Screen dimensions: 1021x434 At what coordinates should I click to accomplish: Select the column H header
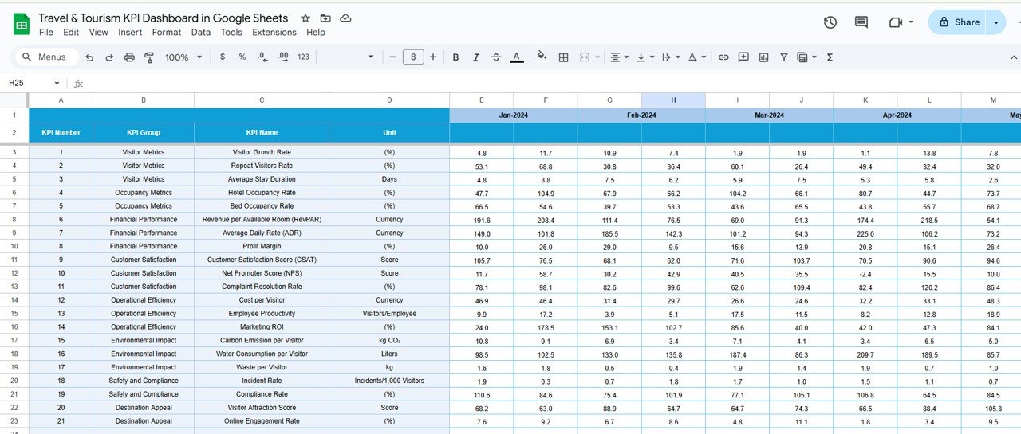coord(673,100)
